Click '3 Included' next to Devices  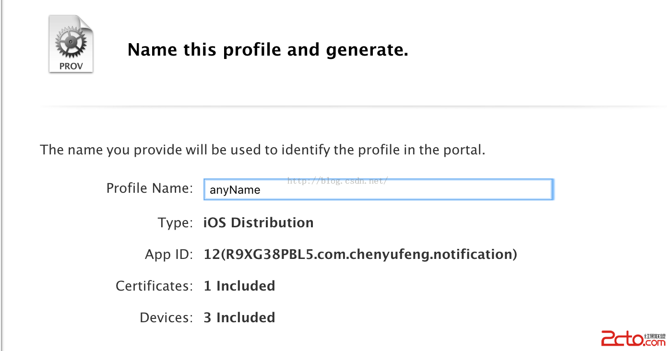point(239,317)
